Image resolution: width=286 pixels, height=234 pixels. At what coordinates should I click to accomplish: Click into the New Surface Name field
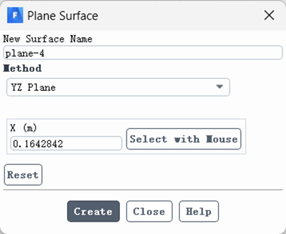[143, 53]
